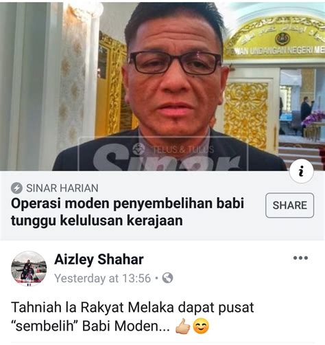Viewport: 325px width, 345px height.
Task: Open Aizley Shahar's profile name link
Action: coord(99,260)
